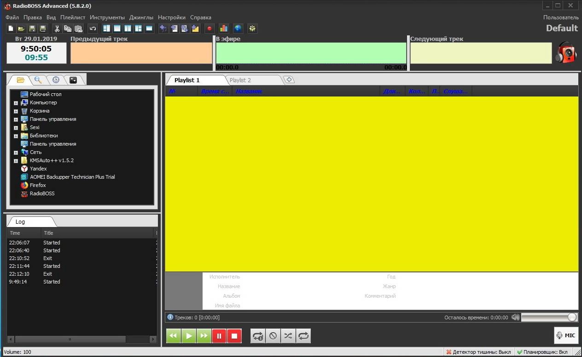This screenshot has height=357, width=582.
Task: Expand the KMSAuto++ v1.5.2 node
Action: [x=16, y=161]
